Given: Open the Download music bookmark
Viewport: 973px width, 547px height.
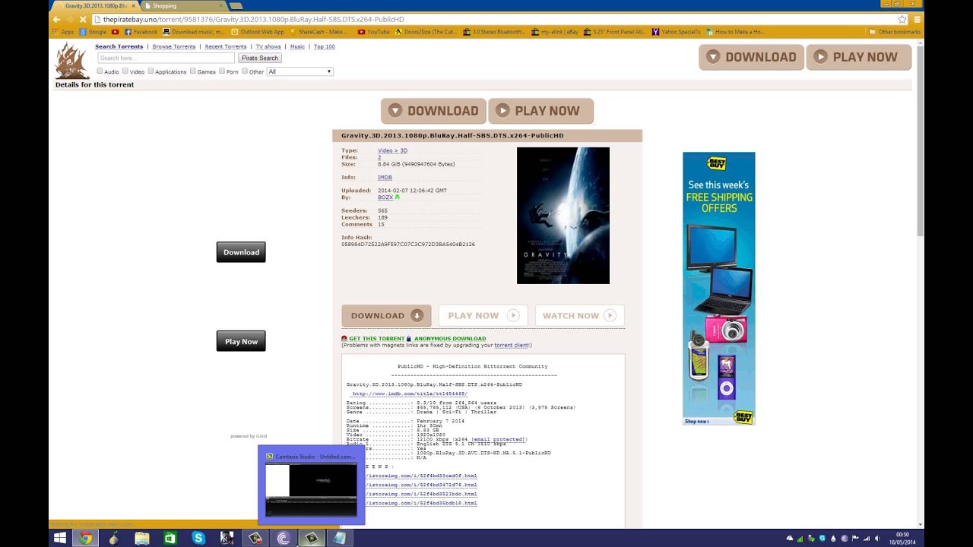Looking at the screenshot, I should 194,32.
